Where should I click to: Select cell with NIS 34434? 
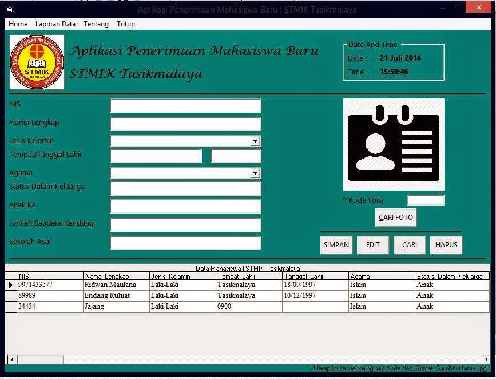50,306
